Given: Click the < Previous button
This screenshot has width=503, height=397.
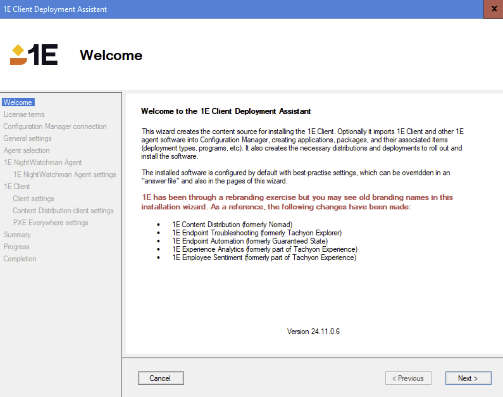Looking at the screenshot, I should (x=408, y=378).
